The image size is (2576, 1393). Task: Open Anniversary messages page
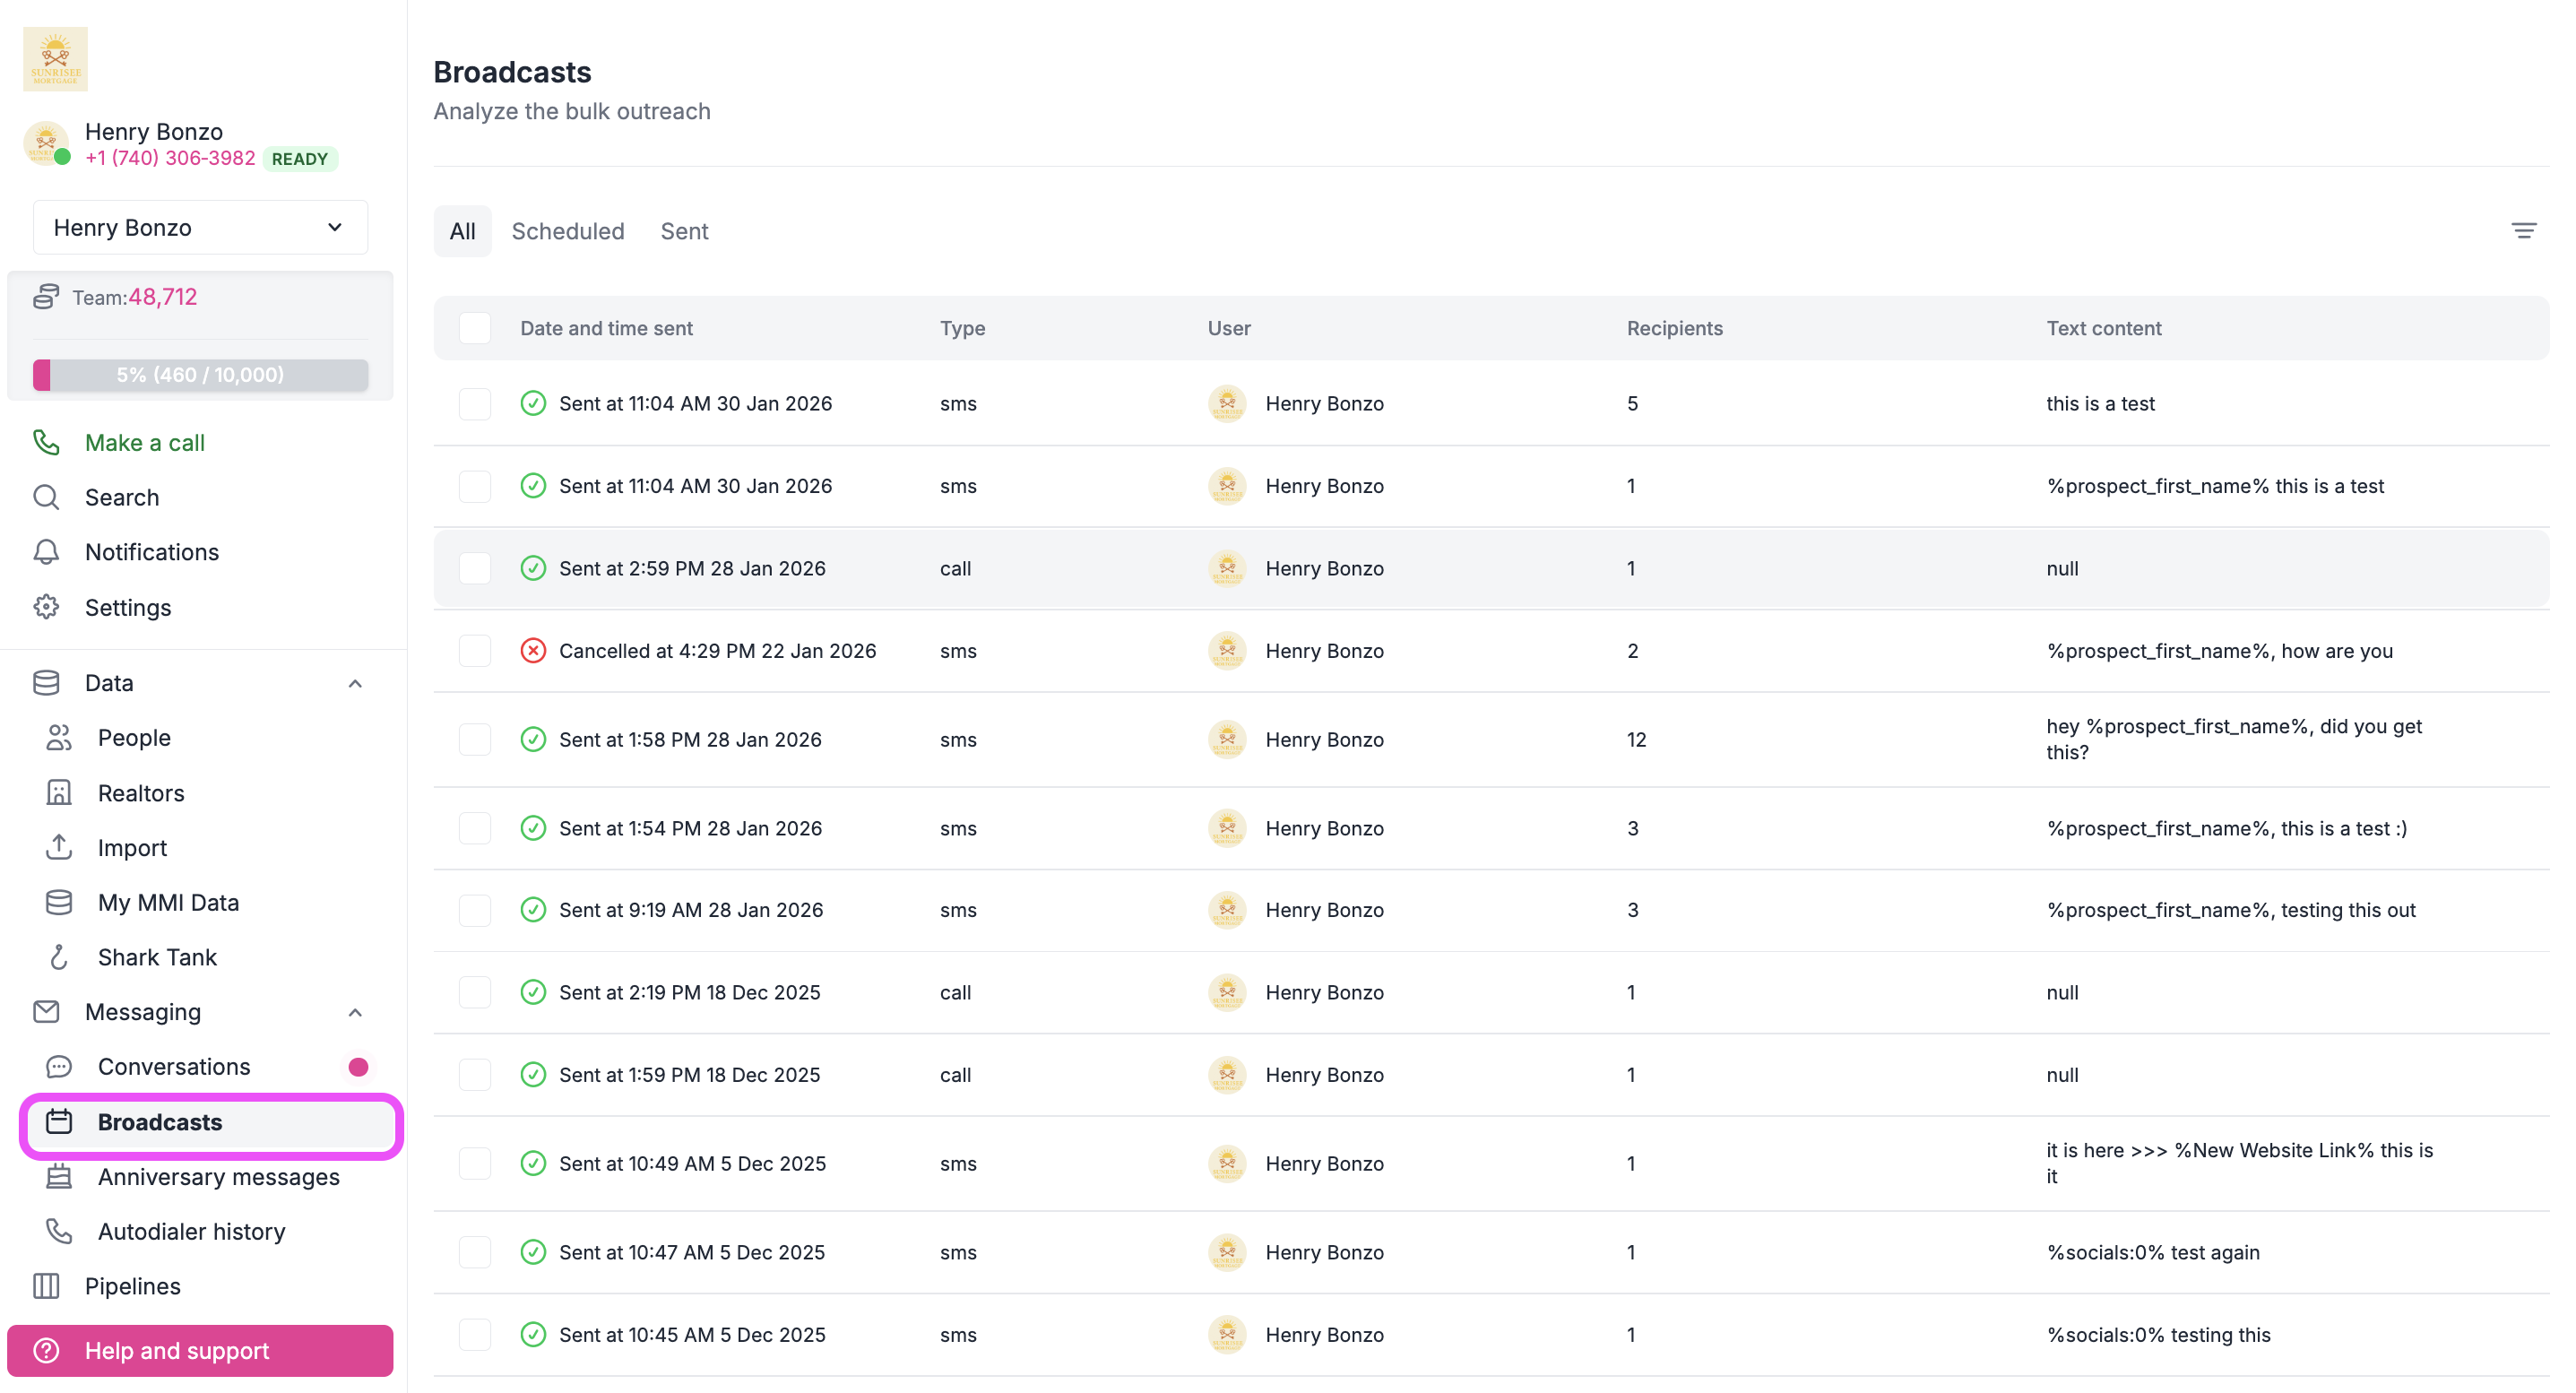tap(218, 1177)
